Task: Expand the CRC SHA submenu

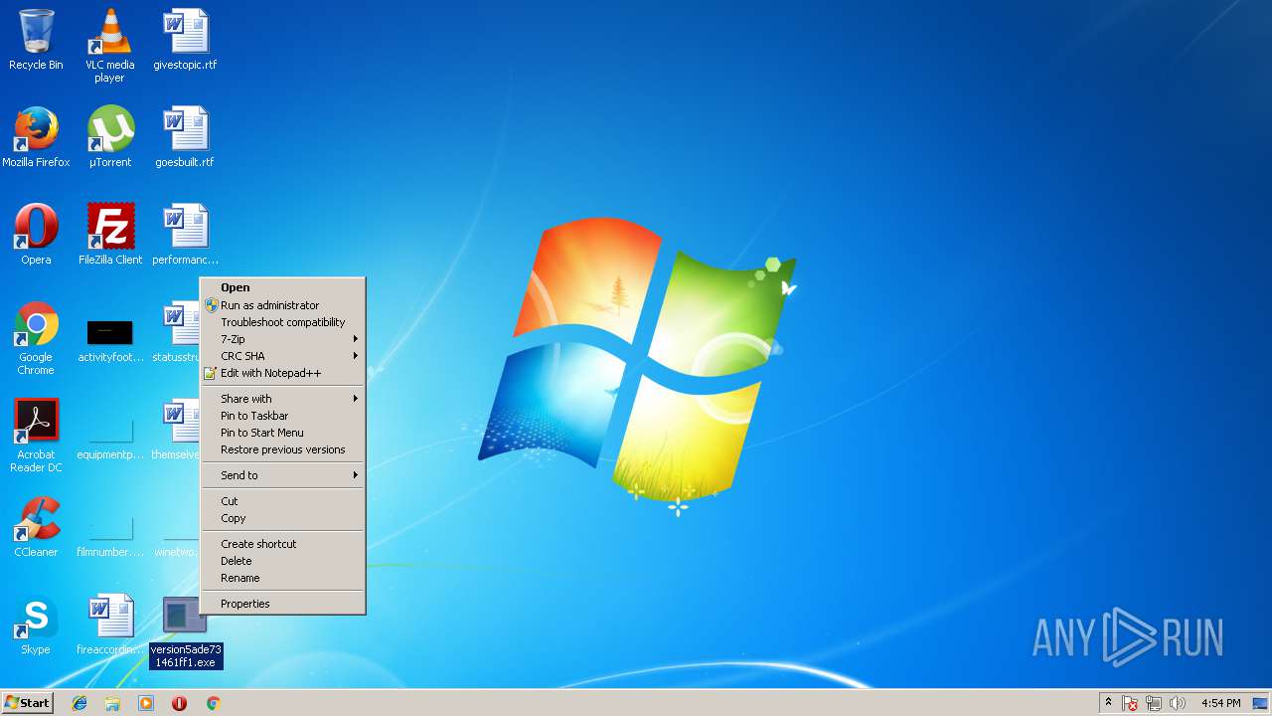Action: (x=282, y=356)
